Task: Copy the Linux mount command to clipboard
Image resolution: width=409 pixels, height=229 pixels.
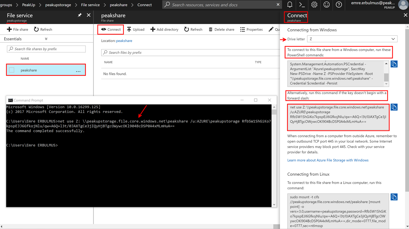Action: click(x=394, y=197)
